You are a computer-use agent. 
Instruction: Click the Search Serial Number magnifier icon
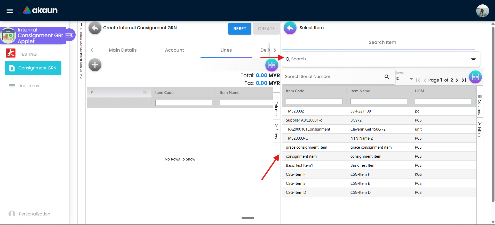(387, 77)
